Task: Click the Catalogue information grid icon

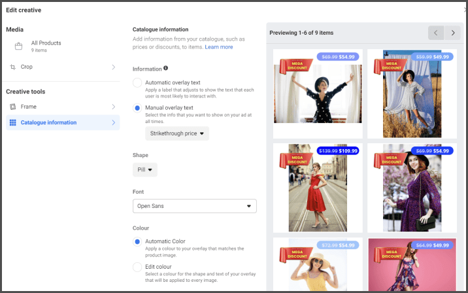Action: pyautogui.click(x=13, y=122)
